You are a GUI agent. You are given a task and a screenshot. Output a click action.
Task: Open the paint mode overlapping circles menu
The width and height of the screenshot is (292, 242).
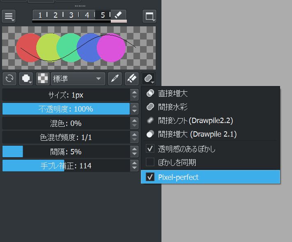pos(148,79)
